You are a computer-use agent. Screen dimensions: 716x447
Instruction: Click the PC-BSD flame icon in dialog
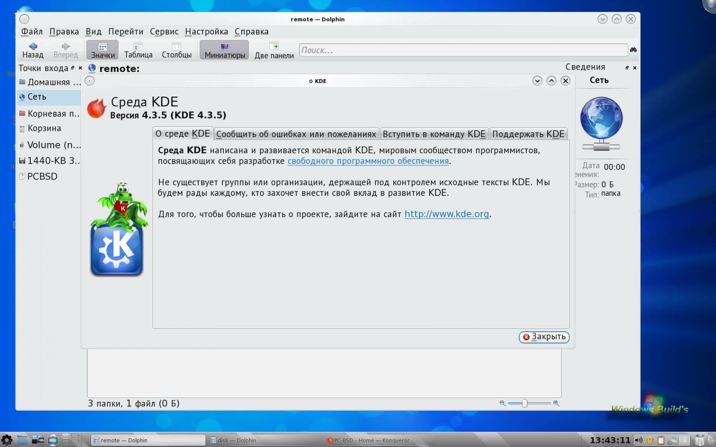pyautogui.click(x=96, y=108)
